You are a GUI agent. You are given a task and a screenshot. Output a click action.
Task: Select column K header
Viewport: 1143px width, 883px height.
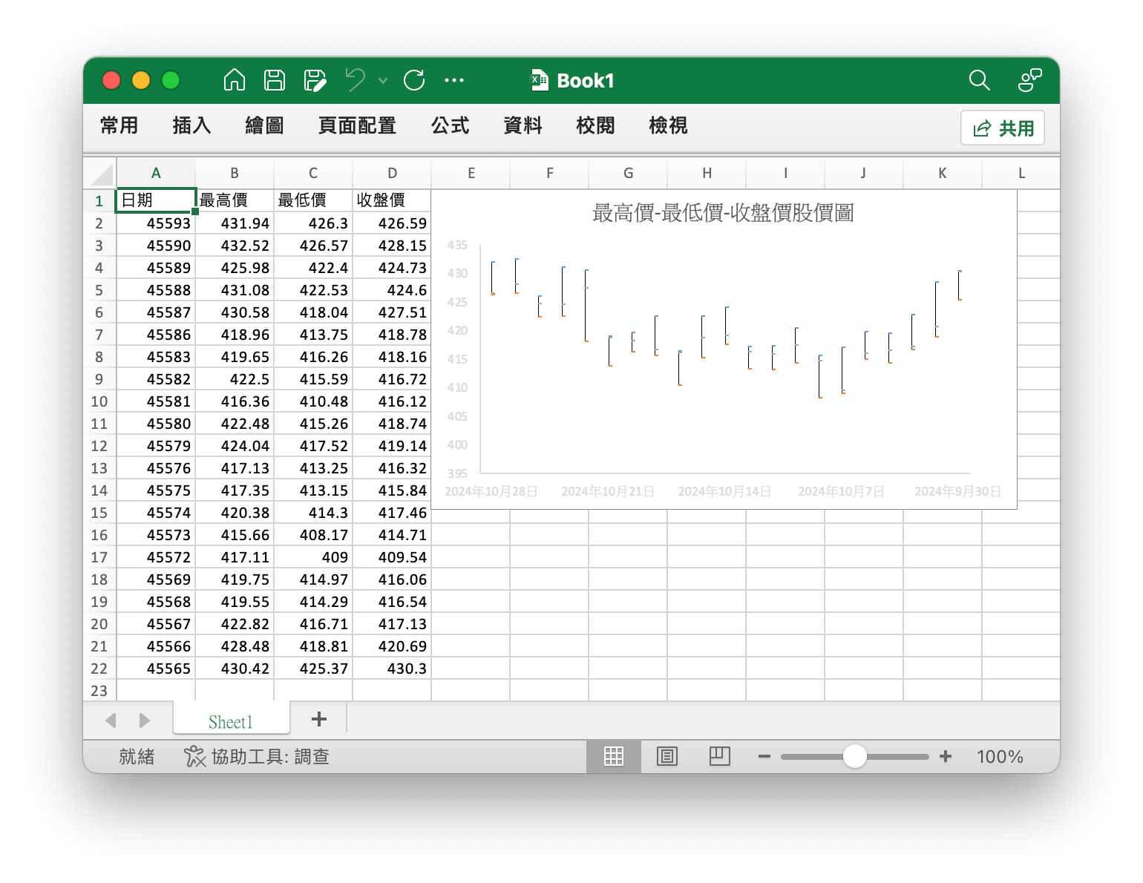coord(943,173)
